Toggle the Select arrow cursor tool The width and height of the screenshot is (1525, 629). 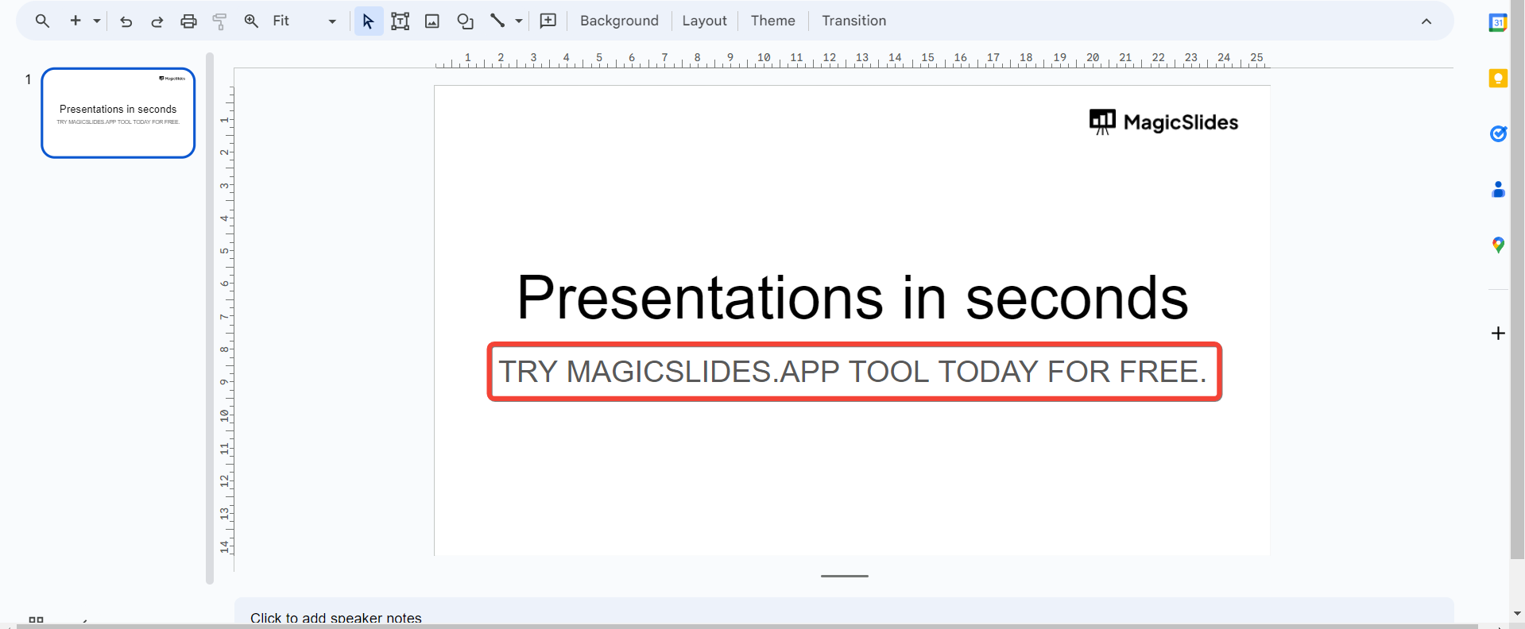[368, 21]
